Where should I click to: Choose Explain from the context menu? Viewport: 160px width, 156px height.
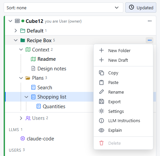click(123, 130)
